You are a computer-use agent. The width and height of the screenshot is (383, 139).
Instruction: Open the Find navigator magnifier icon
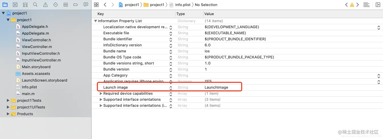pos(35,5)
